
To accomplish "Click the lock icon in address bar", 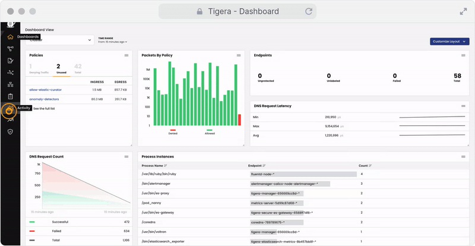I will click(x=199, y=11).
